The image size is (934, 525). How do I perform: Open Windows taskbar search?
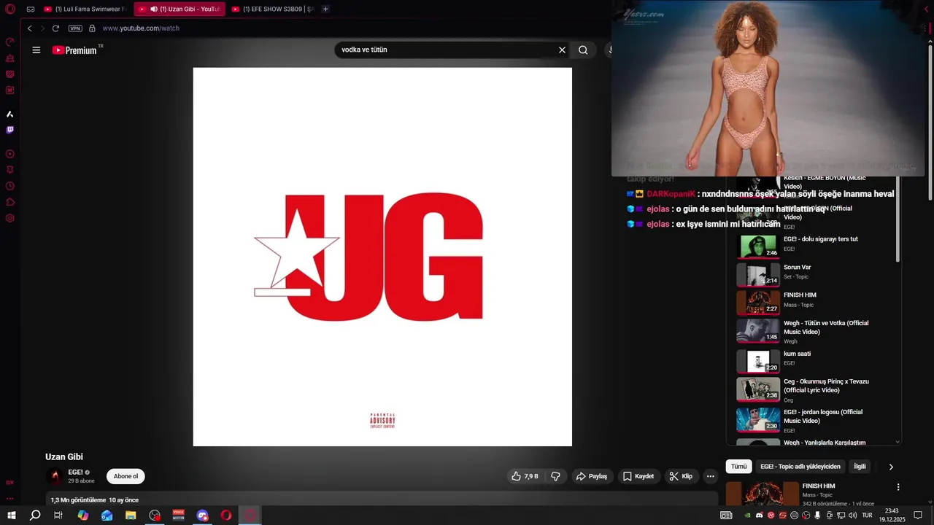click(35, 516)
